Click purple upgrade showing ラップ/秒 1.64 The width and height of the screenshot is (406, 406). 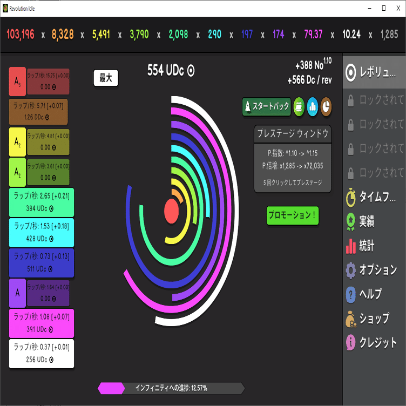click(48, 293)
